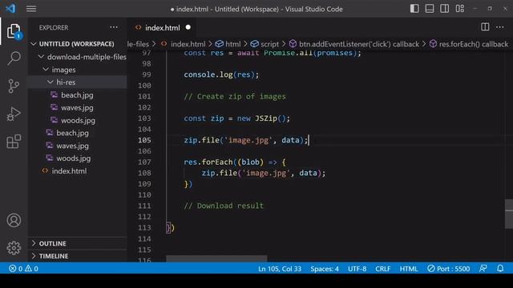The width and height of the screenshot is (513, 288).
Task: Open notifications bell in status bar
Action: [500, 269]
